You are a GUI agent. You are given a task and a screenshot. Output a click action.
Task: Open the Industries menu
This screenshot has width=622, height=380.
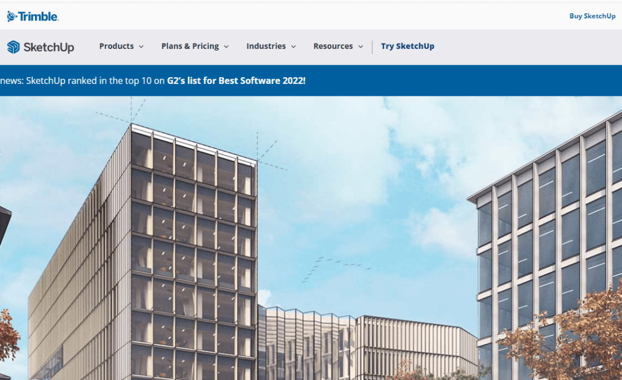pyautogui.click(x=266, y=46)
